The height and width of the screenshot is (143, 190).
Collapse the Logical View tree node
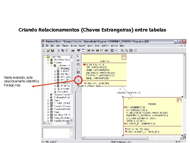point(45,57)
